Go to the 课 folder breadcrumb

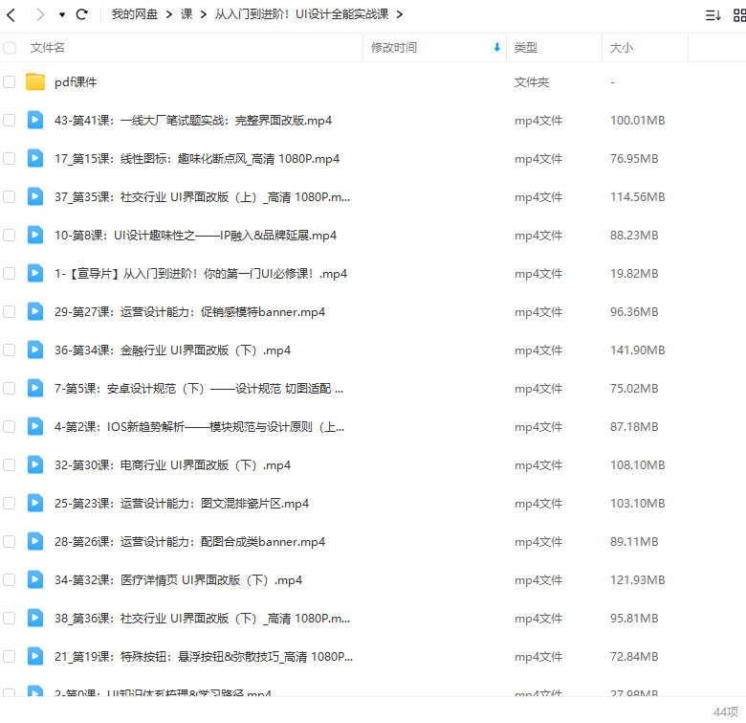pos(186,14)
